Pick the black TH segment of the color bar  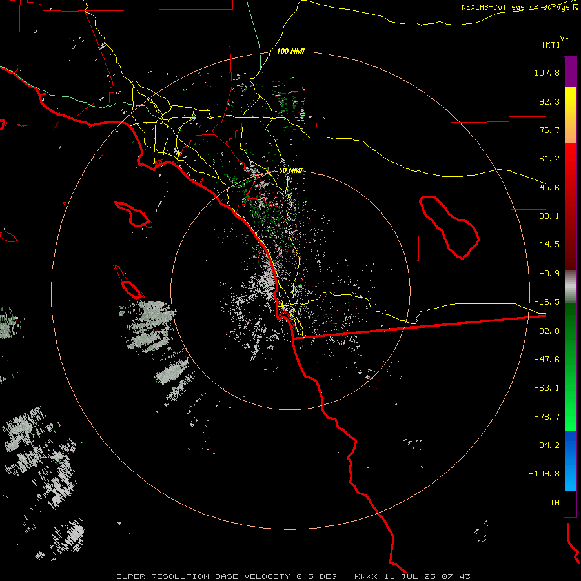[570, 503]
